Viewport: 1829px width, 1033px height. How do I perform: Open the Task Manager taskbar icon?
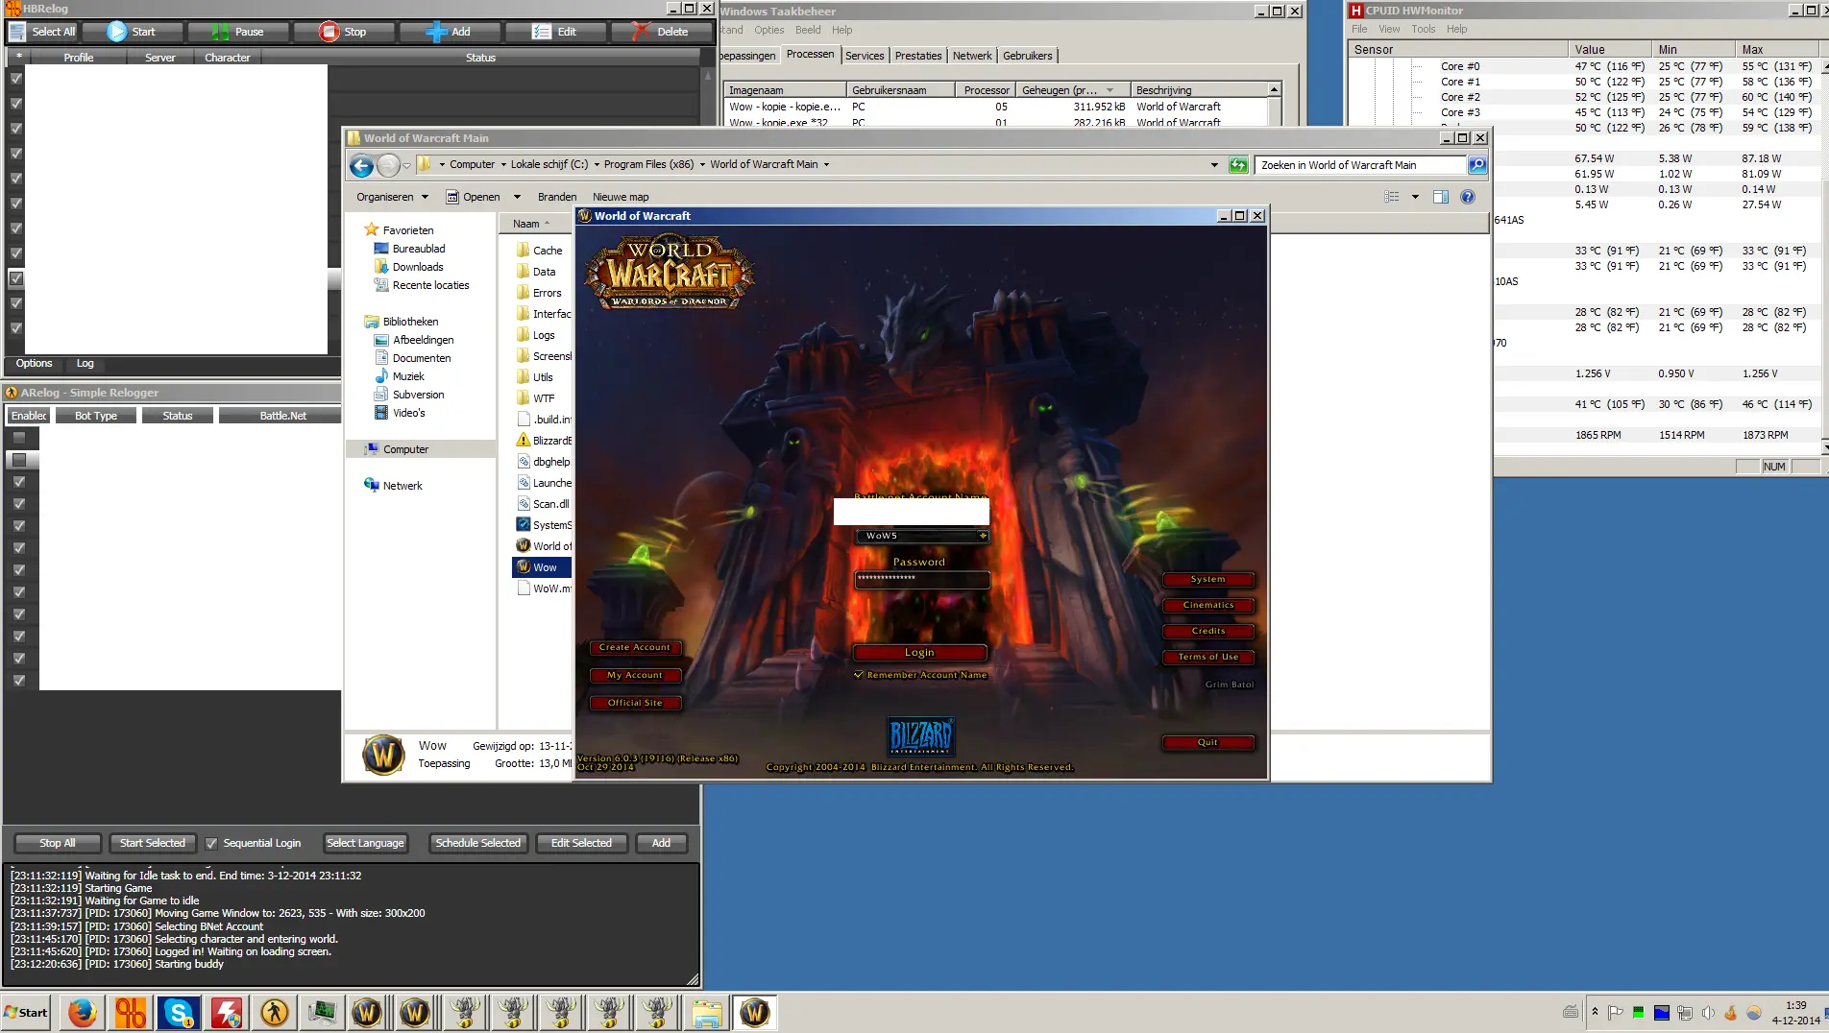pos(323,1013)
